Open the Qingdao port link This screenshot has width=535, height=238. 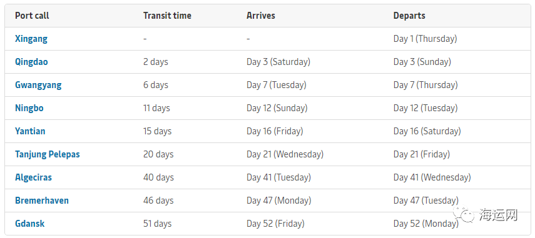[31, 62]
